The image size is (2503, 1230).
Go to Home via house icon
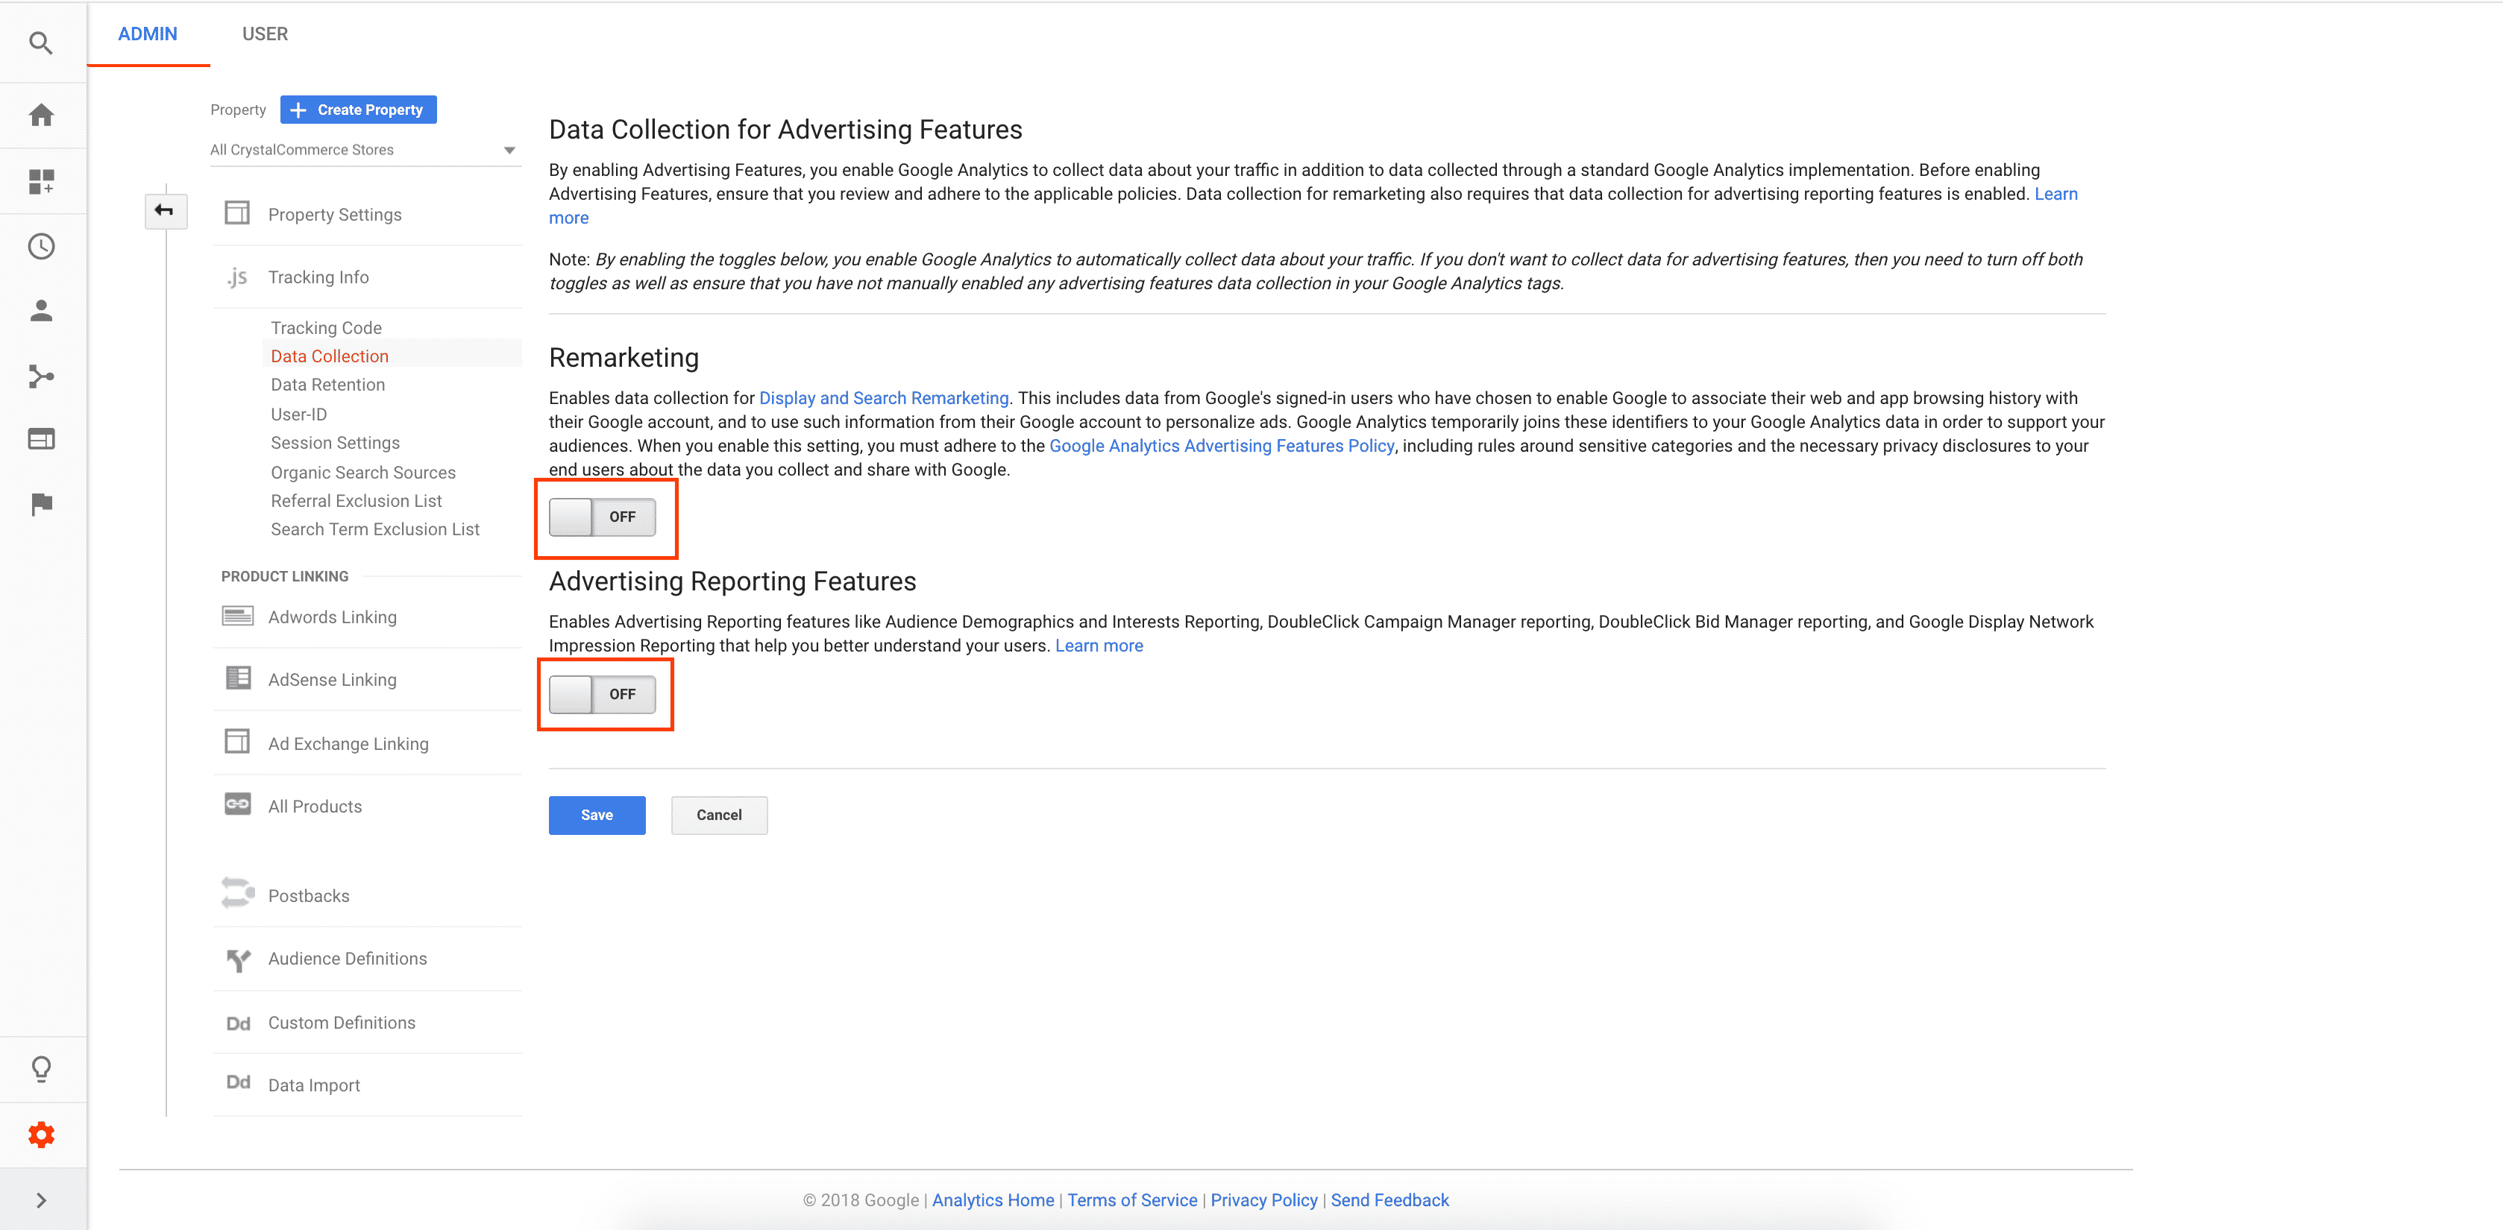point(41,116)
